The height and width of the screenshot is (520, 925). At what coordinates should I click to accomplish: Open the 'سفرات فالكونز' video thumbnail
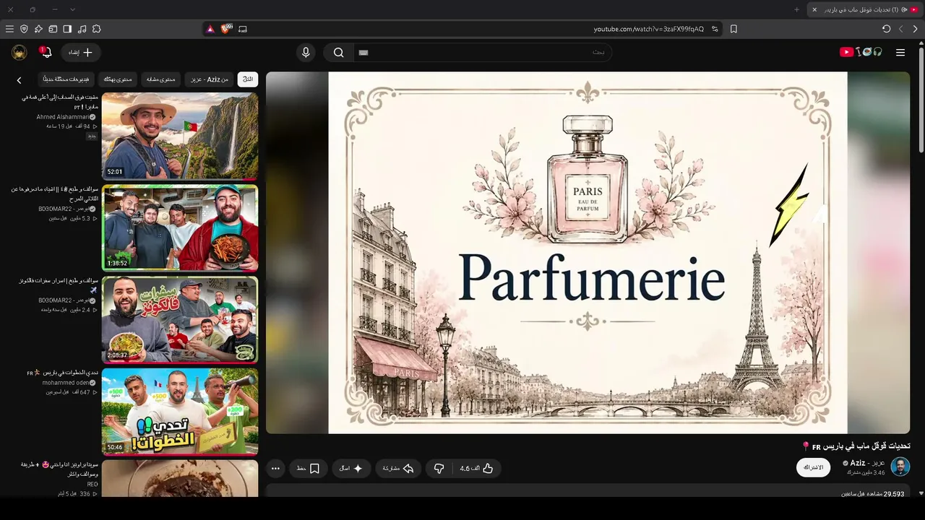(180, 319)
